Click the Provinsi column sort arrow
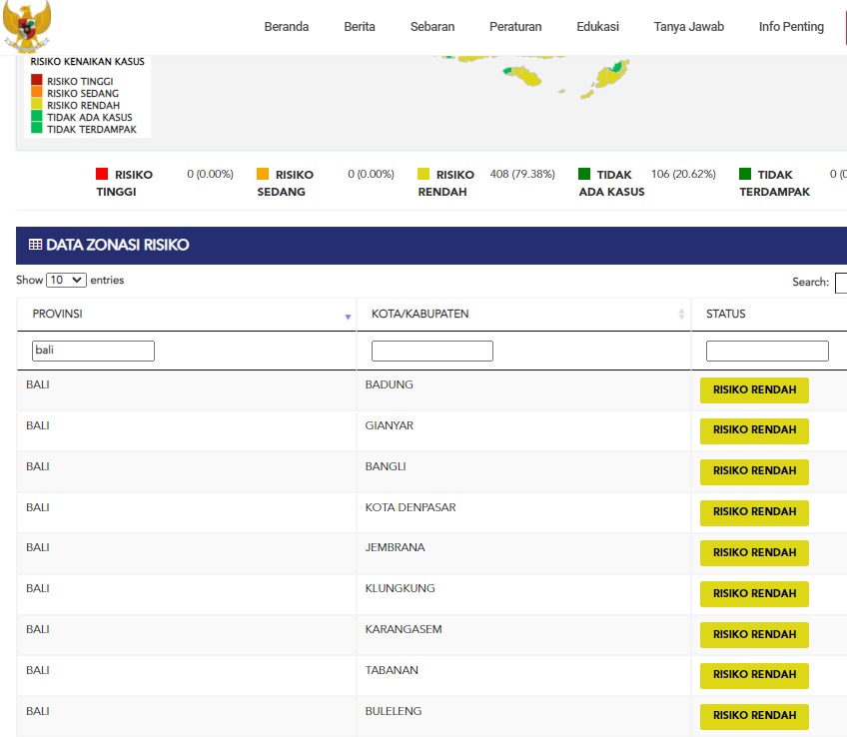The image size is (847, 737). click(348, 316)
